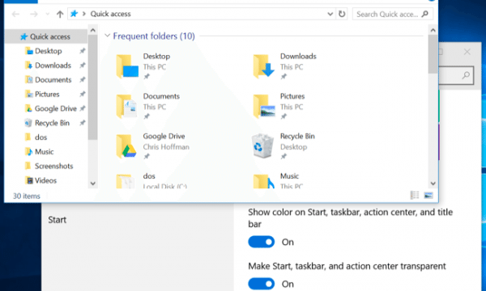
Task: Select Quick access in the navigation pane
Action: click(45, 36)
